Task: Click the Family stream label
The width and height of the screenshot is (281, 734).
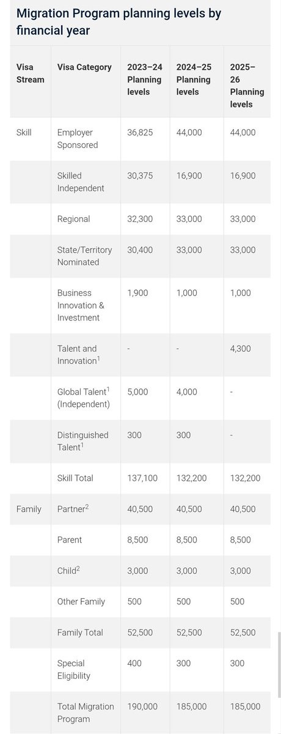Action: 29,509
